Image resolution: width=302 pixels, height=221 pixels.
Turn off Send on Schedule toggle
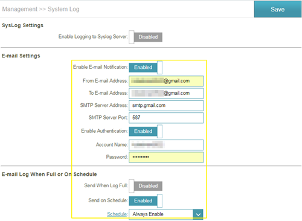[146, 201]
